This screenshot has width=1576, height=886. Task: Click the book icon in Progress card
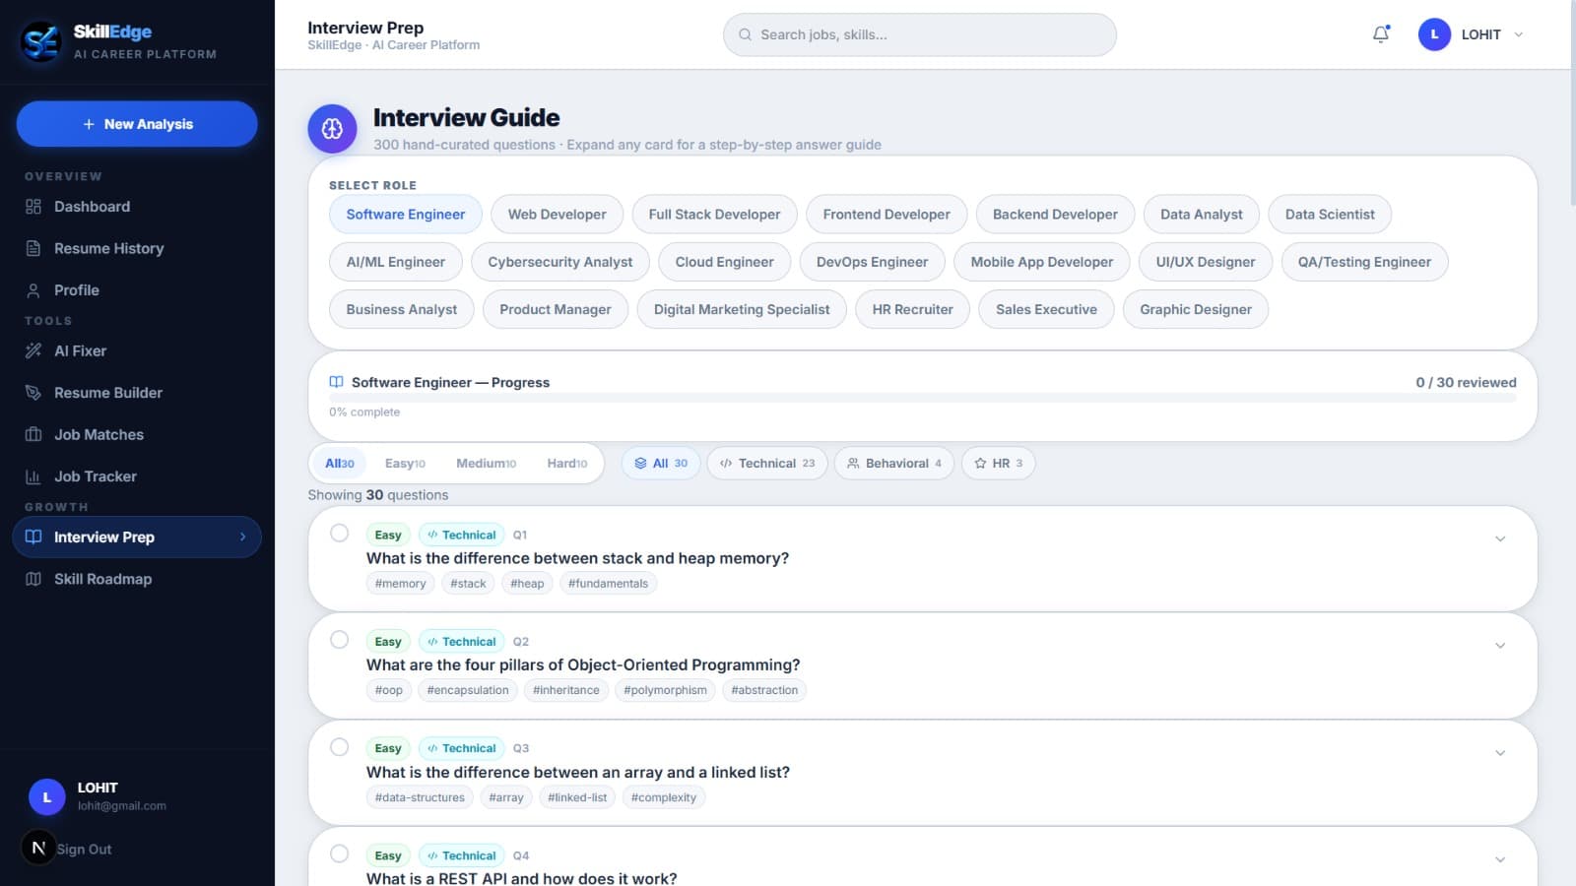point(336,382)
